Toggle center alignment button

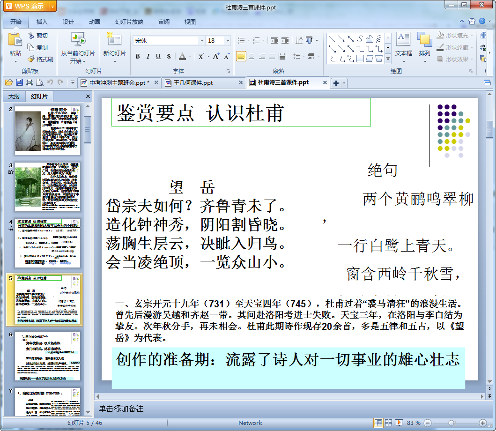coord(252,56)
